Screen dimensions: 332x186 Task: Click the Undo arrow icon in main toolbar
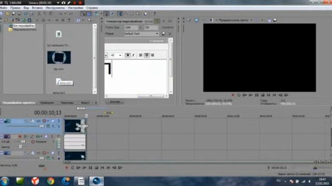[60, 14]
